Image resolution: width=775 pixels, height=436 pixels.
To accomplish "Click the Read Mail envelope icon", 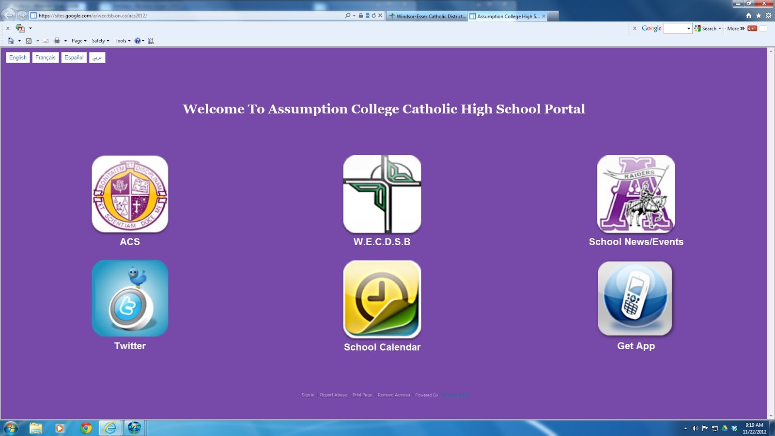I will 46,41.
